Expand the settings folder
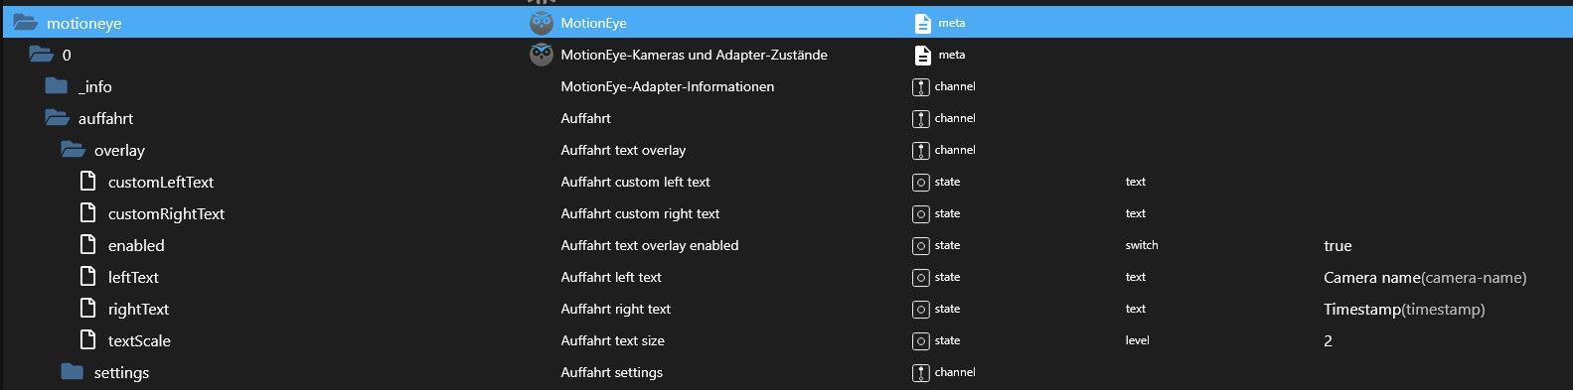 click(72, 372)
